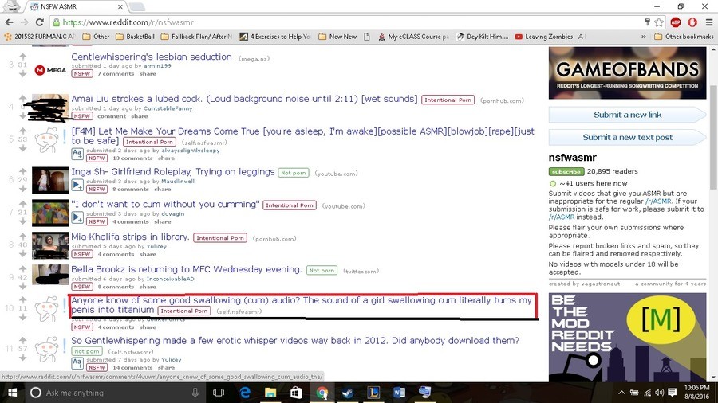Toggle the subscribe button for nsfwasmr
The image size is (718, 403).
tap(566, 172)
